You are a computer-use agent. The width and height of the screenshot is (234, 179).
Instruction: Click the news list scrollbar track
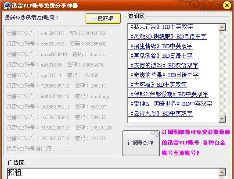tap(222, 73)
